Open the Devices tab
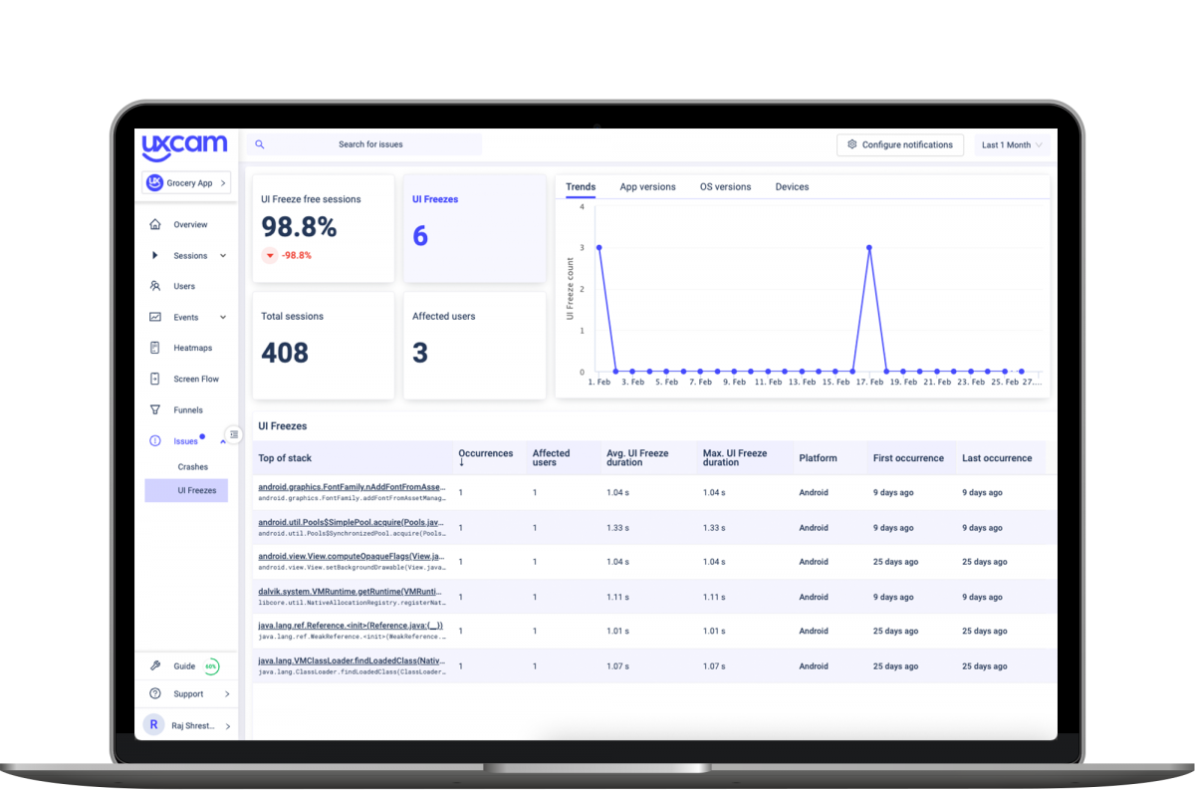The height and width of the screenshot is (790, 1195). point(792,186)
